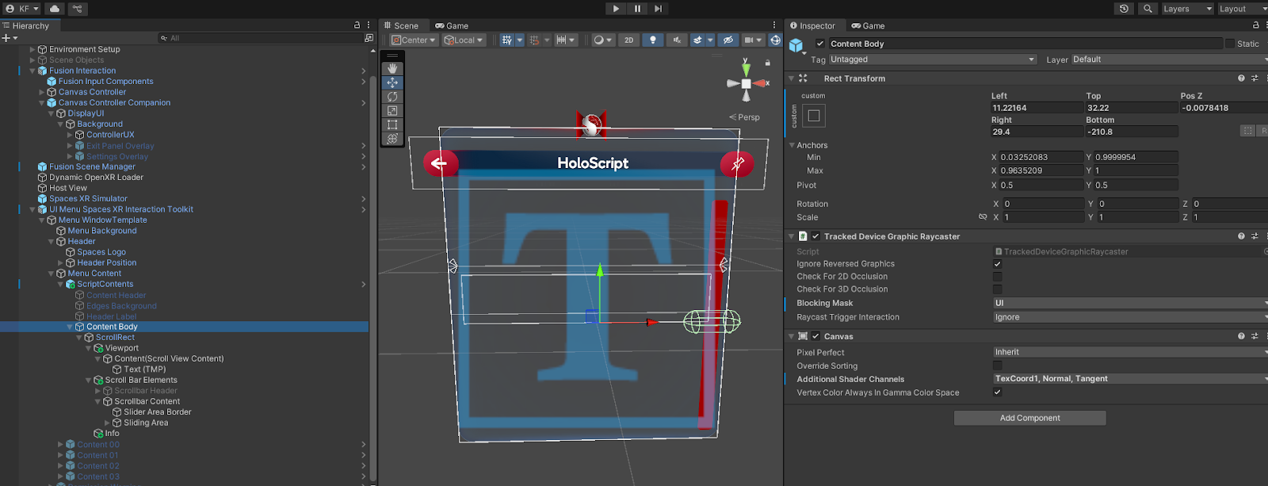Toggle 2D view mode in Scene
The height and width of the screenshot is (486, 1268).
point(628,40)
